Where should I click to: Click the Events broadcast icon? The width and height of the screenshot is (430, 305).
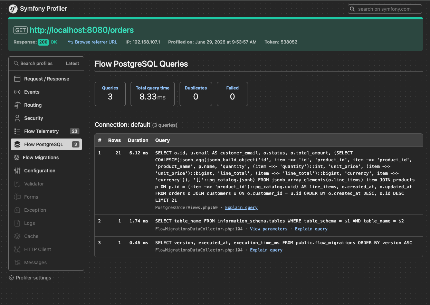17,92
